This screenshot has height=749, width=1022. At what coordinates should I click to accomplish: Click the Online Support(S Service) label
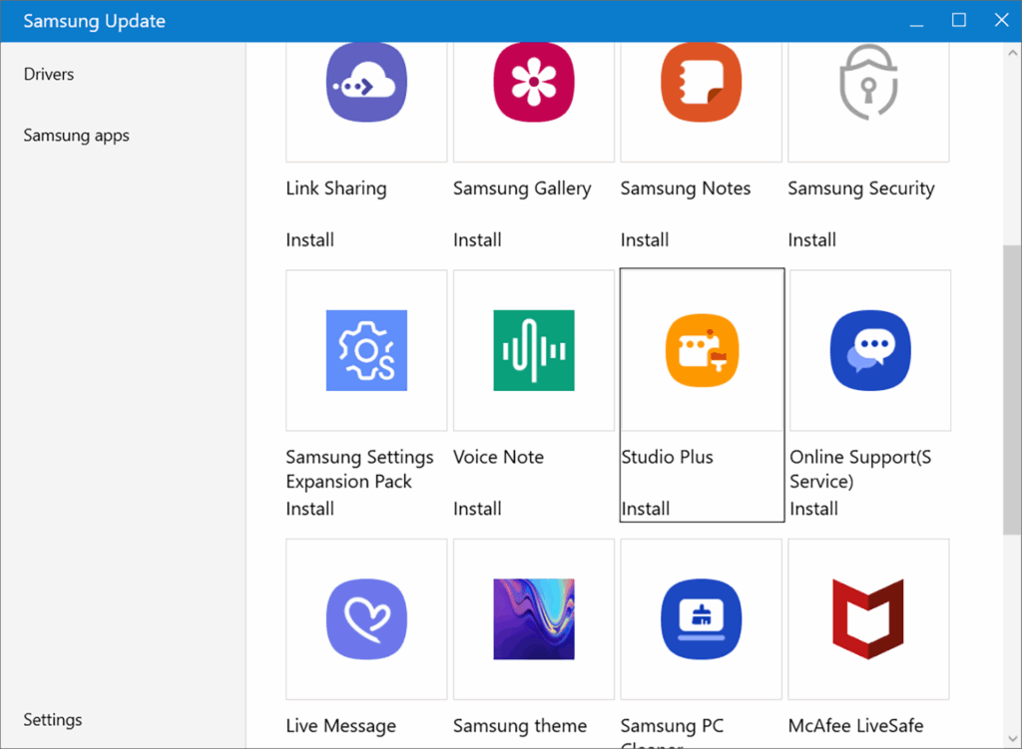[x=860, y=469]
